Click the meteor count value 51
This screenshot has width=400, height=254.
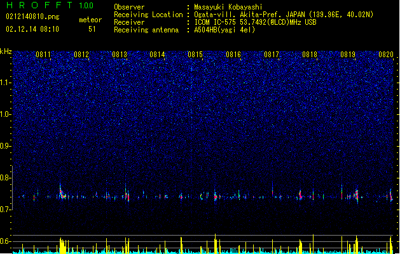pyautogui.click(x=92, y=29)
